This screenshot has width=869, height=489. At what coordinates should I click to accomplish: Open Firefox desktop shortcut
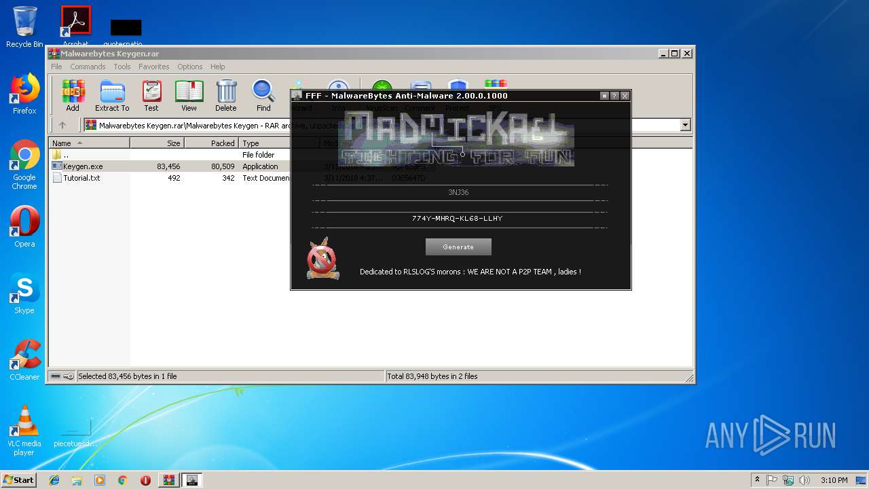pyautogui.click(x=24, y=94)
